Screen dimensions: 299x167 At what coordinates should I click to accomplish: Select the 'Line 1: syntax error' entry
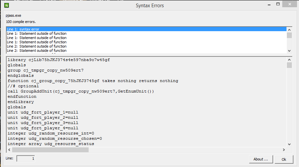[23, 29]
